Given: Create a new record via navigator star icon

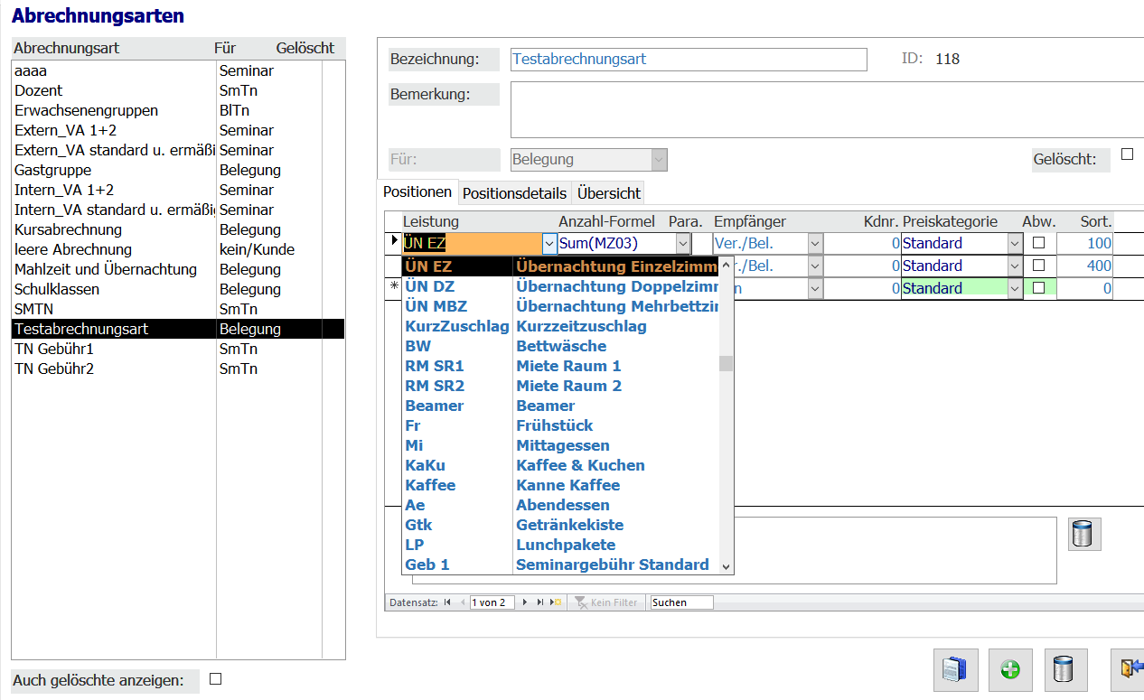Looking at the screenshot, I should (556, 602).
